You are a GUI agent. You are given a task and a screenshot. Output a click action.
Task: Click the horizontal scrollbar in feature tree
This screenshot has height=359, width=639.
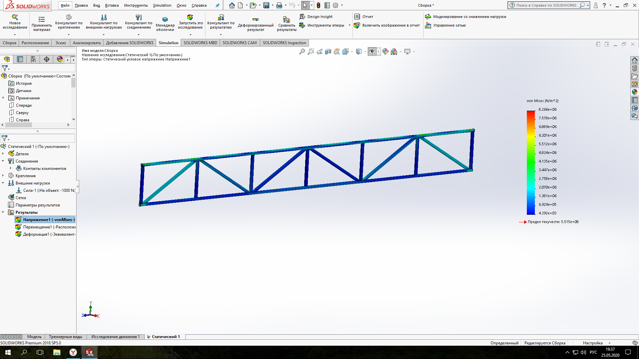click(x=19, y=125)
